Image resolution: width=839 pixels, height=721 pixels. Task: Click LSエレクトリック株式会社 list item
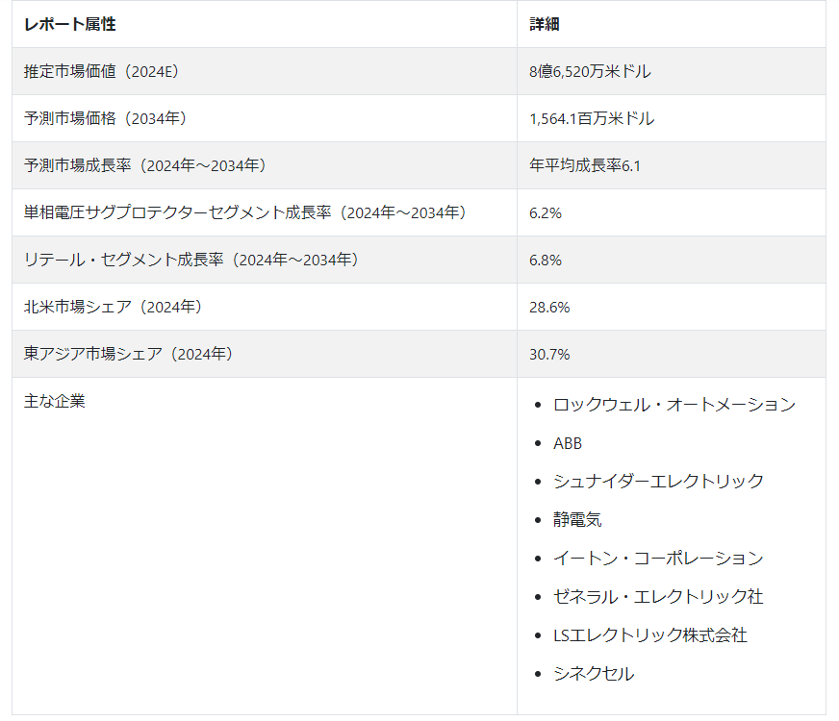tap(650, 634)
